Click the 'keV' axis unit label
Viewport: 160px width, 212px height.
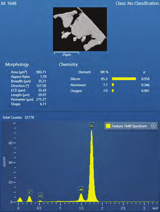155,208
